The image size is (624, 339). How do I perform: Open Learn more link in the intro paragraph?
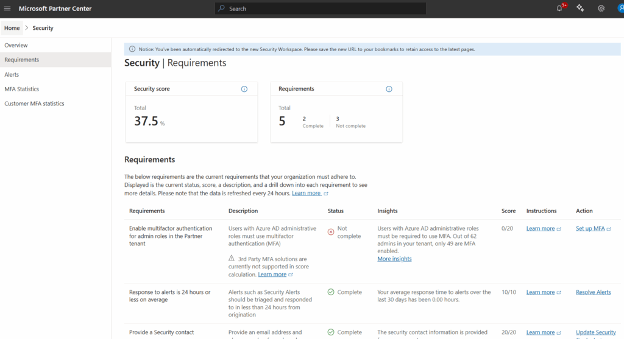pyautogui.click(x=307, y=193)
